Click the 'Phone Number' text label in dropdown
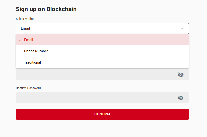207x137 pixels. click(36, 51)
